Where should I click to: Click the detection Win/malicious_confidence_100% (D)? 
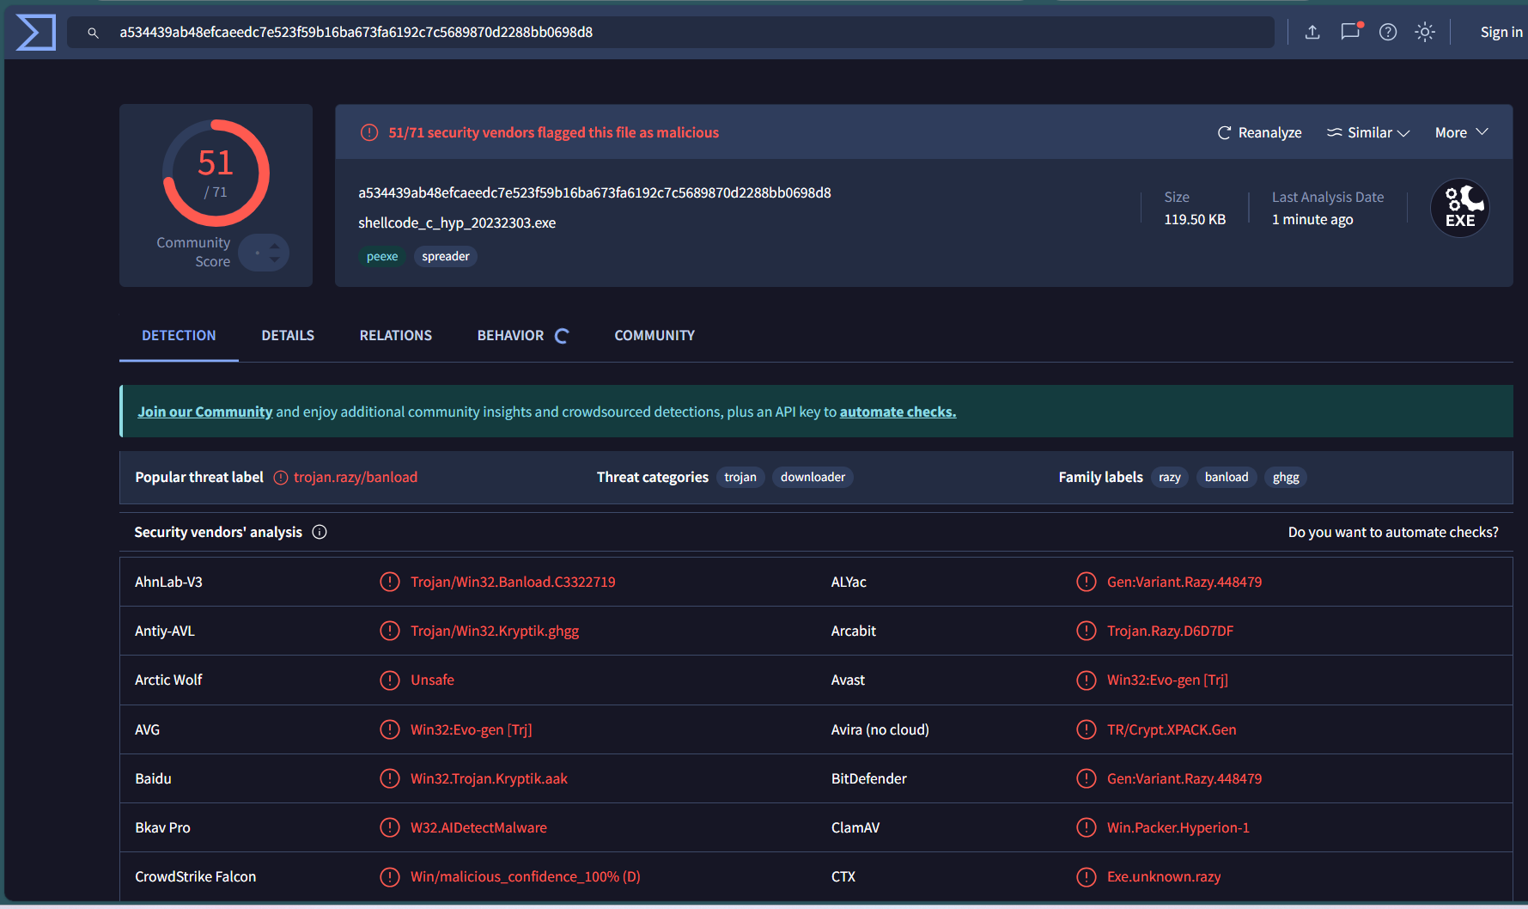tap(526, 876)
